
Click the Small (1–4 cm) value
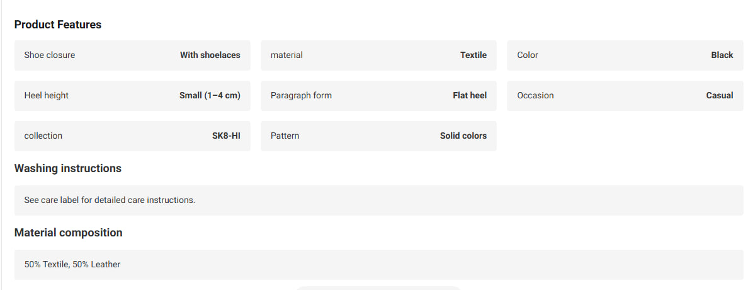pos(210,95)
